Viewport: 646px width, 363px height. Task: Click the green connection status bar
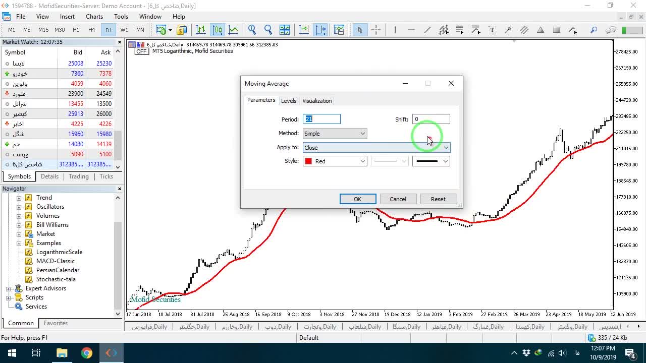coord(632,30)
